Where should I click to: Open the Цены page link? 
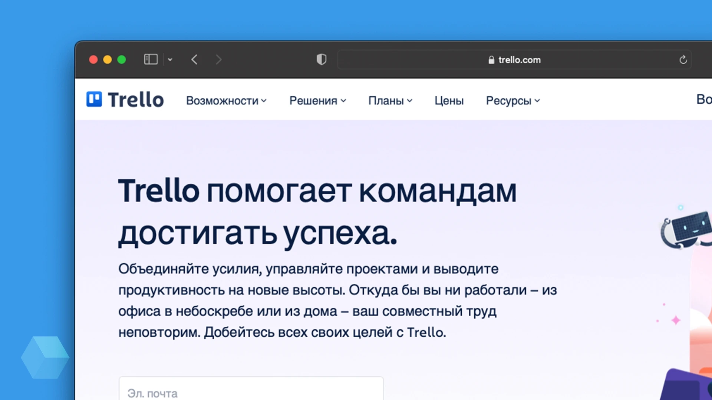tap(449, 100)
